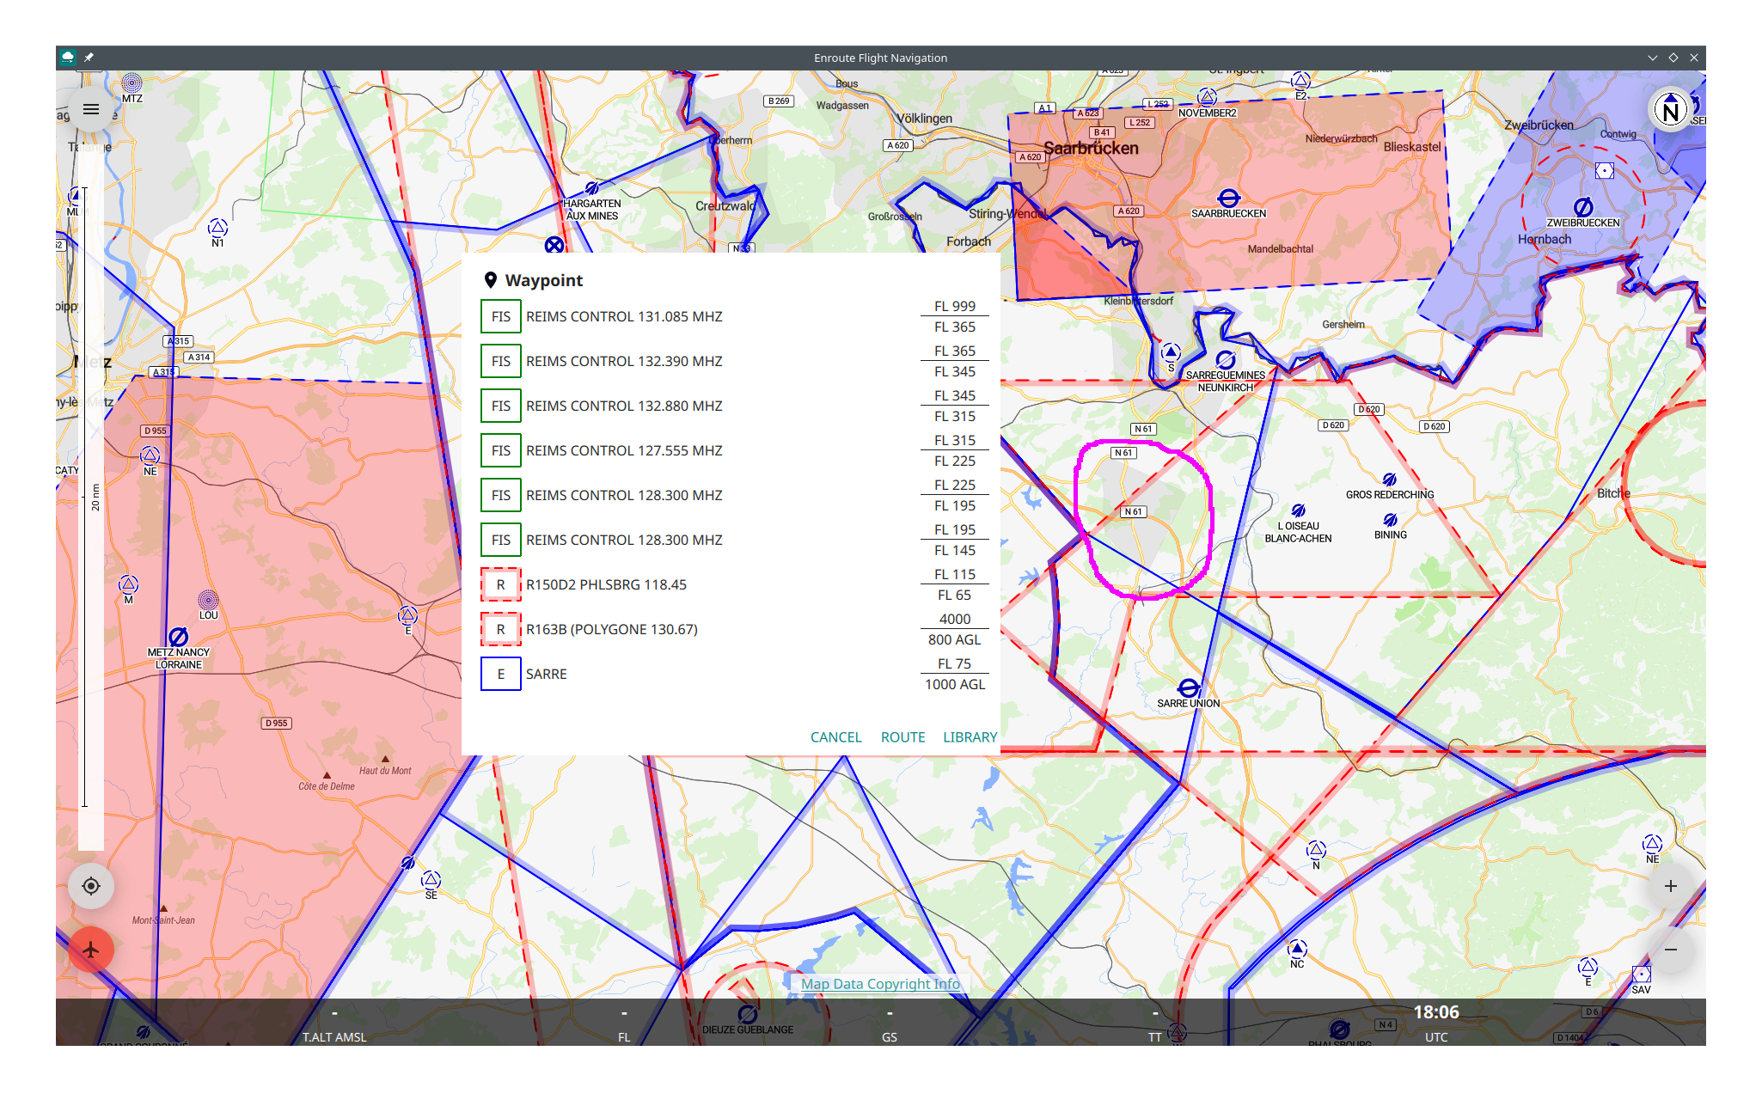The width and height of the screenshot is (1762, 1112).
Task: Open the Map Data Copyright Info link
Action: point(880,984)
